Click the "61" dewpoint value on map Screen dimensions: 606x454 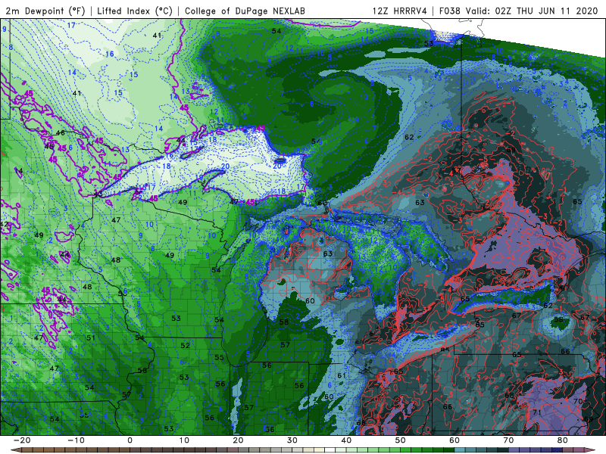342,375
